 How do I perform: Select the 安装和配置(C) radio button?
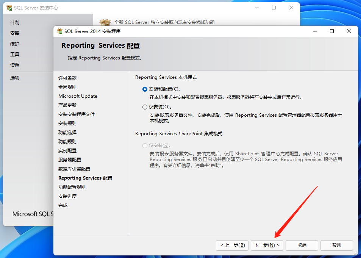[145, 89]
